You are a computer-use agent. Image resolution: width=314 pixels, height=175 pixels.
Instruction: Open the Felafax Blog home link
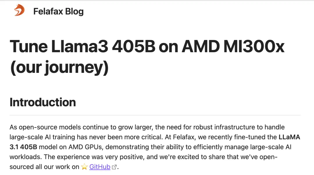pos(58,11)
